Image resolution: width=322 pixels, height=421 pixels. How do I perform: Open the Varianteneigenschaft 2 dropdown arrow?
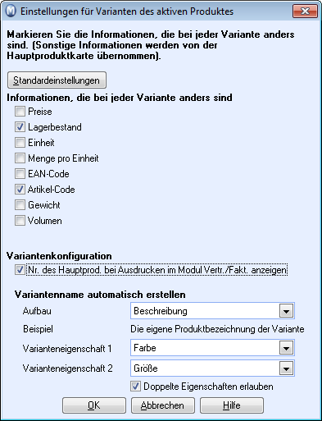(286, 368)
